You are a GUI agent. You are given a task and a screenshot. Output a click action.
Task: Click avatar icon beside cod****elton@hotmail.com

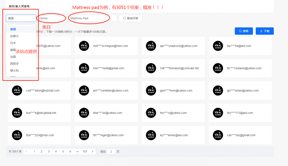tap(17, 91)
